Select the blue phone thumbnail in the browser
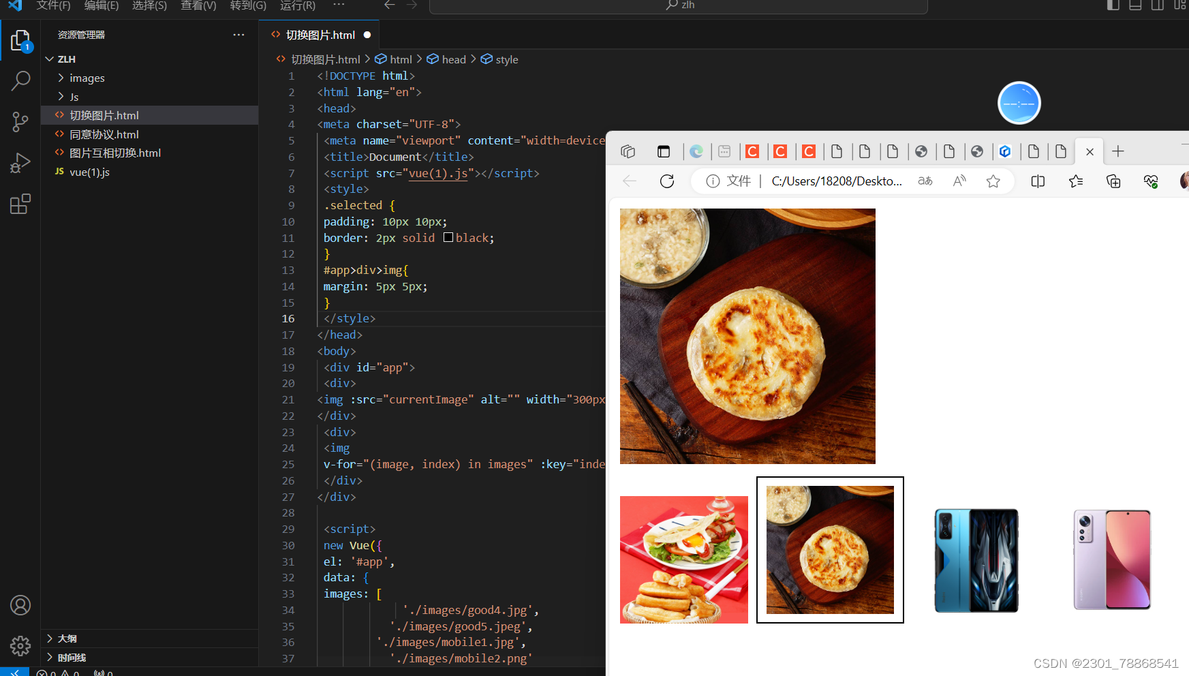 pyautogui.click(x=976, y=559)
